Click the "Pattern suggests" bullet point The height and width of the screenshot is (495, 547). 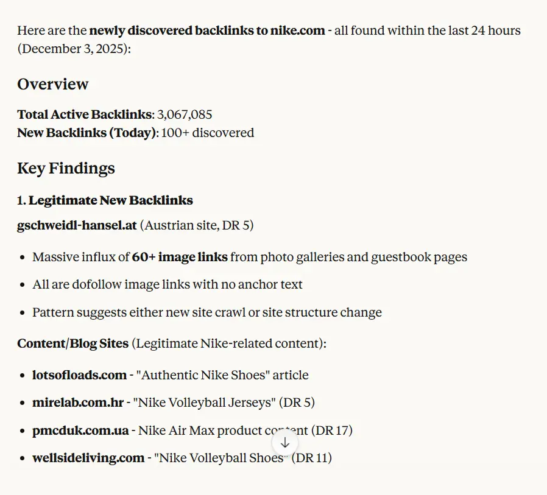207,312
